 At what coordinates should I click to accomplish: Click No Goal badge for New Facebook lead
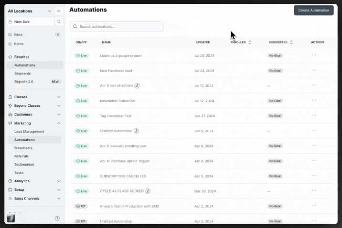click(x=275, y=71)
